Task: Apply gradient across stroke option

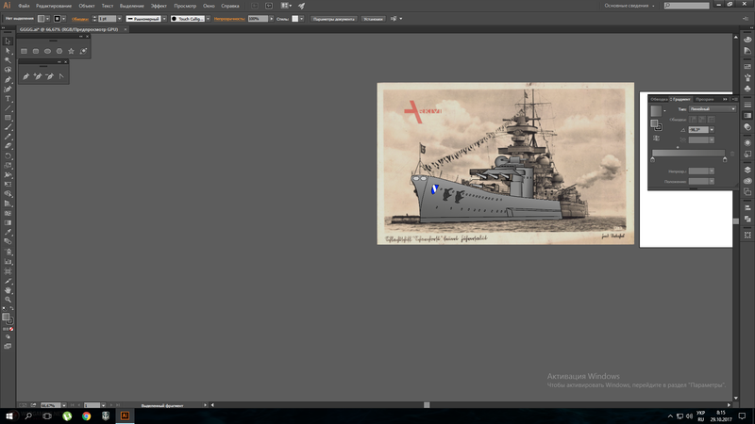Action: tap(712, 120)
